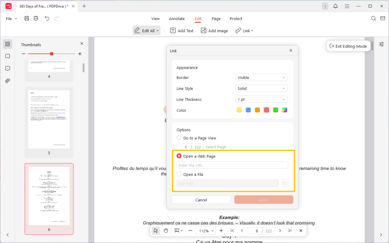The height and width of the screenshot is (243, 389).
Task: Cancel the Link dialog
Action: pos(201,200)
